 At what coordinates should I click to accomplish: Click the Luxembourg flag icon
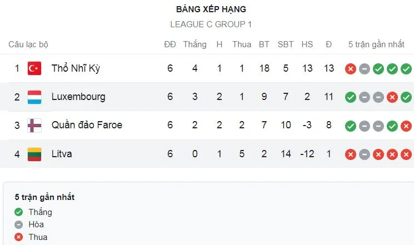[x=34, y=97]
